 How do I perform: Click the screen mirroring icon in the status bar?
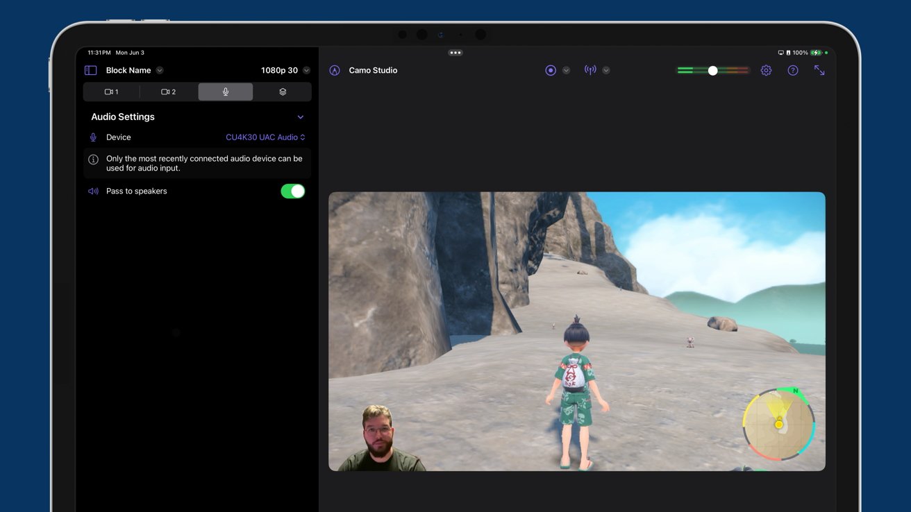click(x=781, y=53)
